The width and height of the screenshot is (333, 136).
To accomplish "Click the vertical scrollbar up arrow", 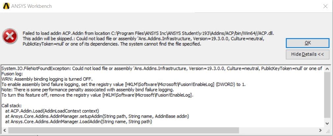I will pos(327,69).
